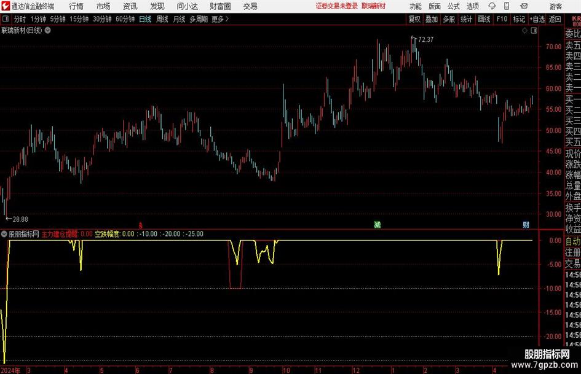Toggle the left sidebar panel icon
581x374 pixels.
pos(6,19)
